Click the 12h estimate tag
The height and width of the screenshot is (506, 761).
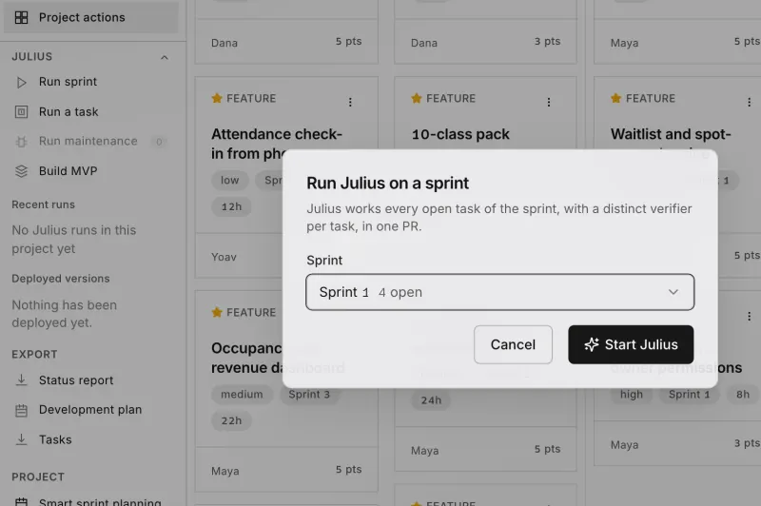pos(231,206)
